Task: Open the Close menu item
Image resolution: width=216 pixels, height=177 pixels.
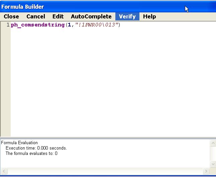Action: [11, 16]
